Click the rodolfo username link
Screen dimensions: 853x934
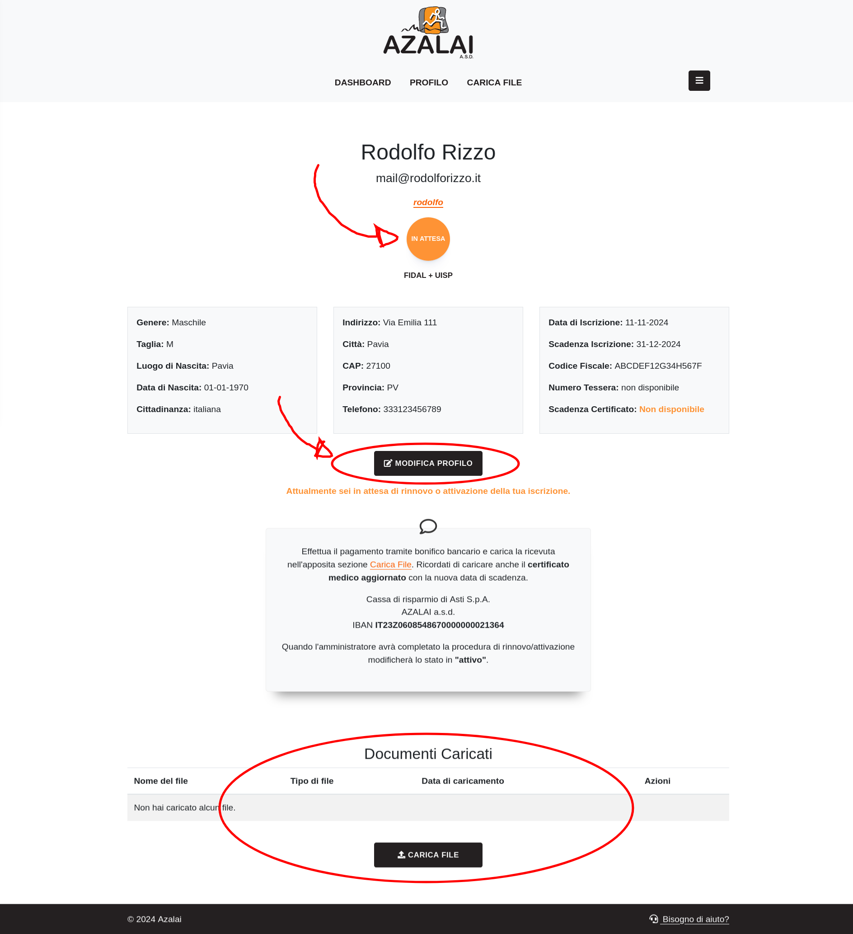(428, 202)
